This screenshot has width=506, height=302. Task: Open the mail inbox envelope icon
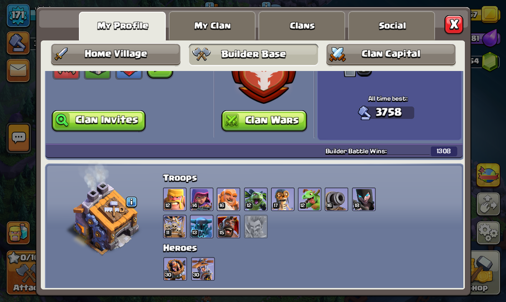point(18,70)
